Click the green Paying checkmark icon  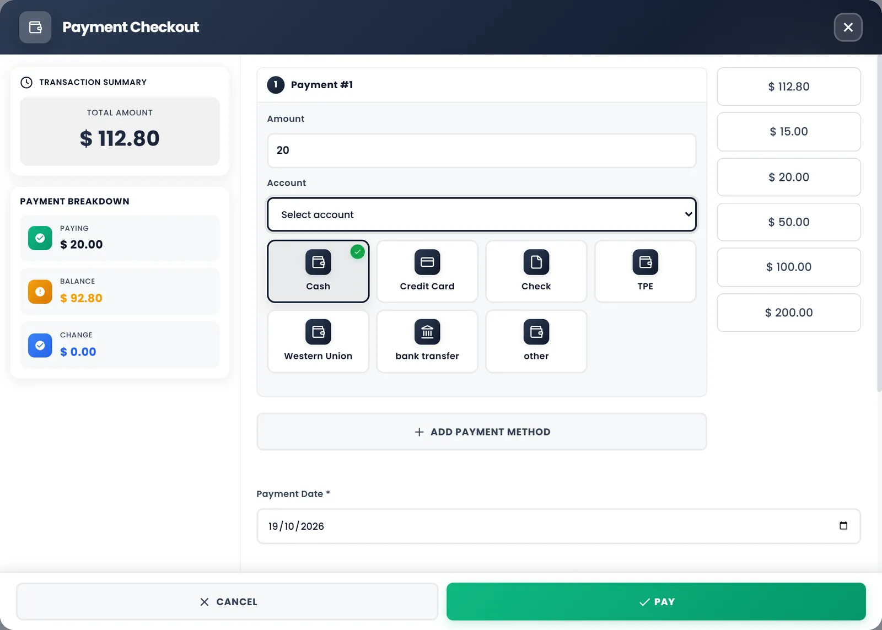tap(40, 238)
